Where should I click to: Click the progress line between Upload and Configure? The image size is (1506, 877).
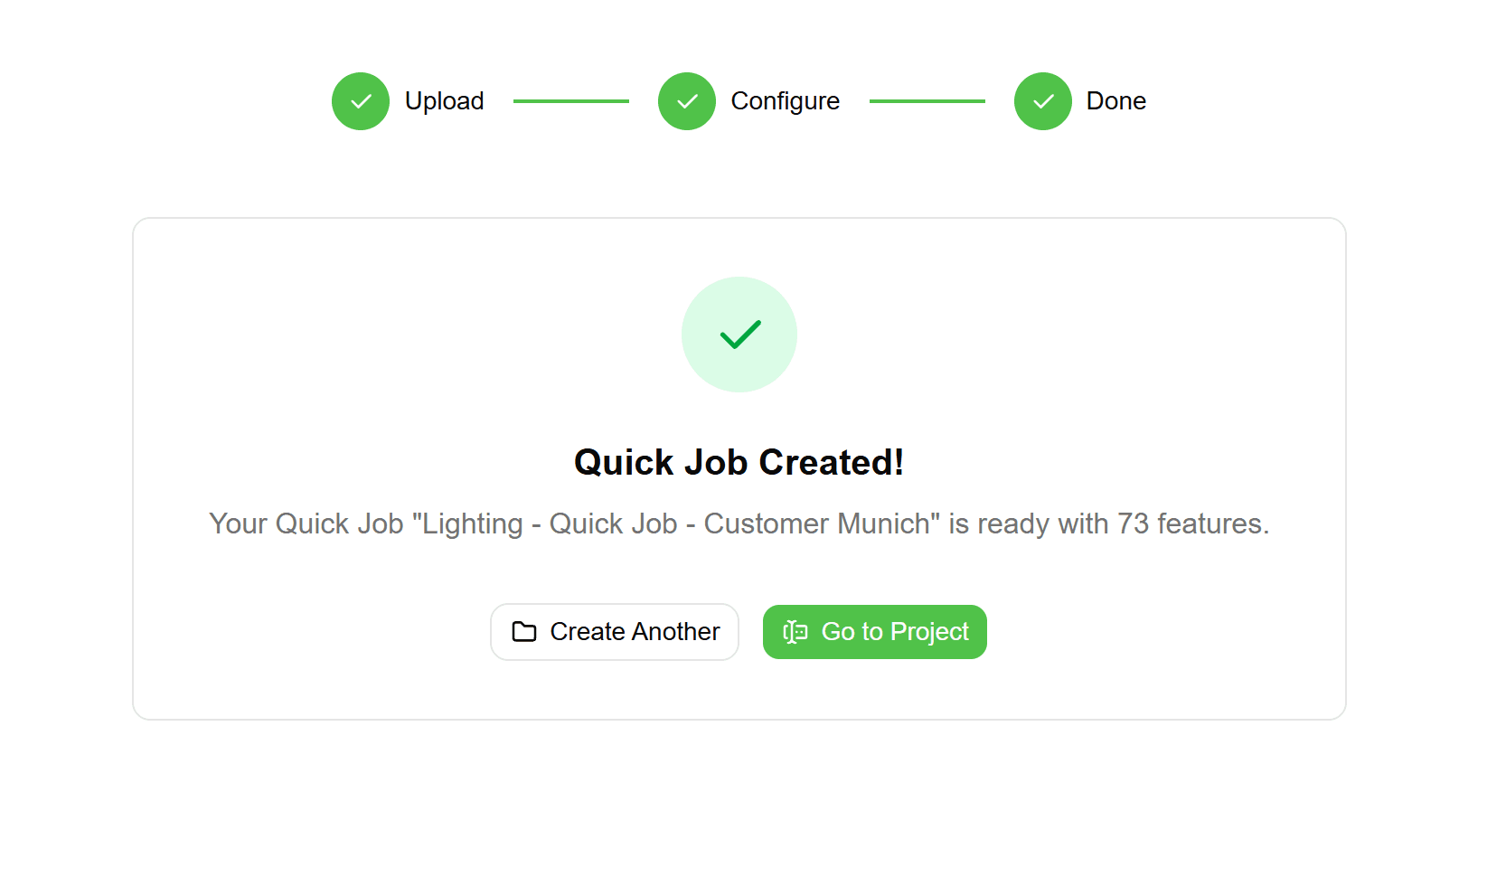pyautogui.click(x=571, y=101)
